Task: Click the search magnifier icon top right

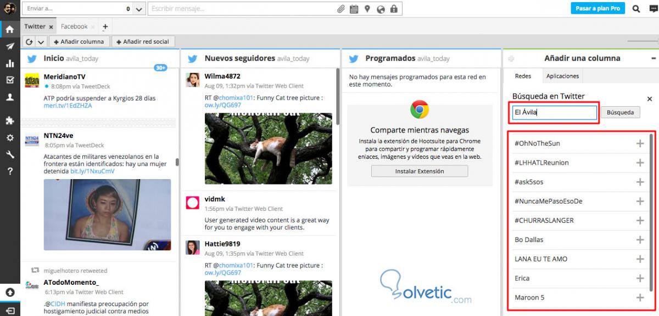Action: pos(636,9)
